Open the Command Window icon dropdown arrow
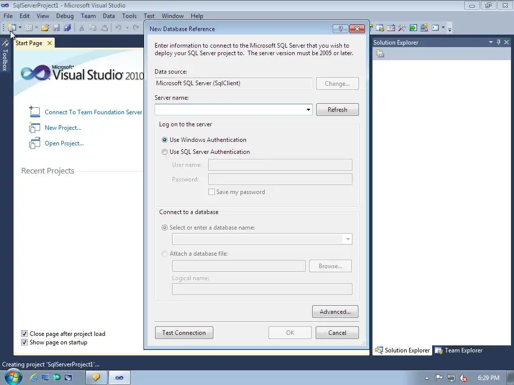The width and height of the screenshot is (514, 385). (x=443, y=28)
